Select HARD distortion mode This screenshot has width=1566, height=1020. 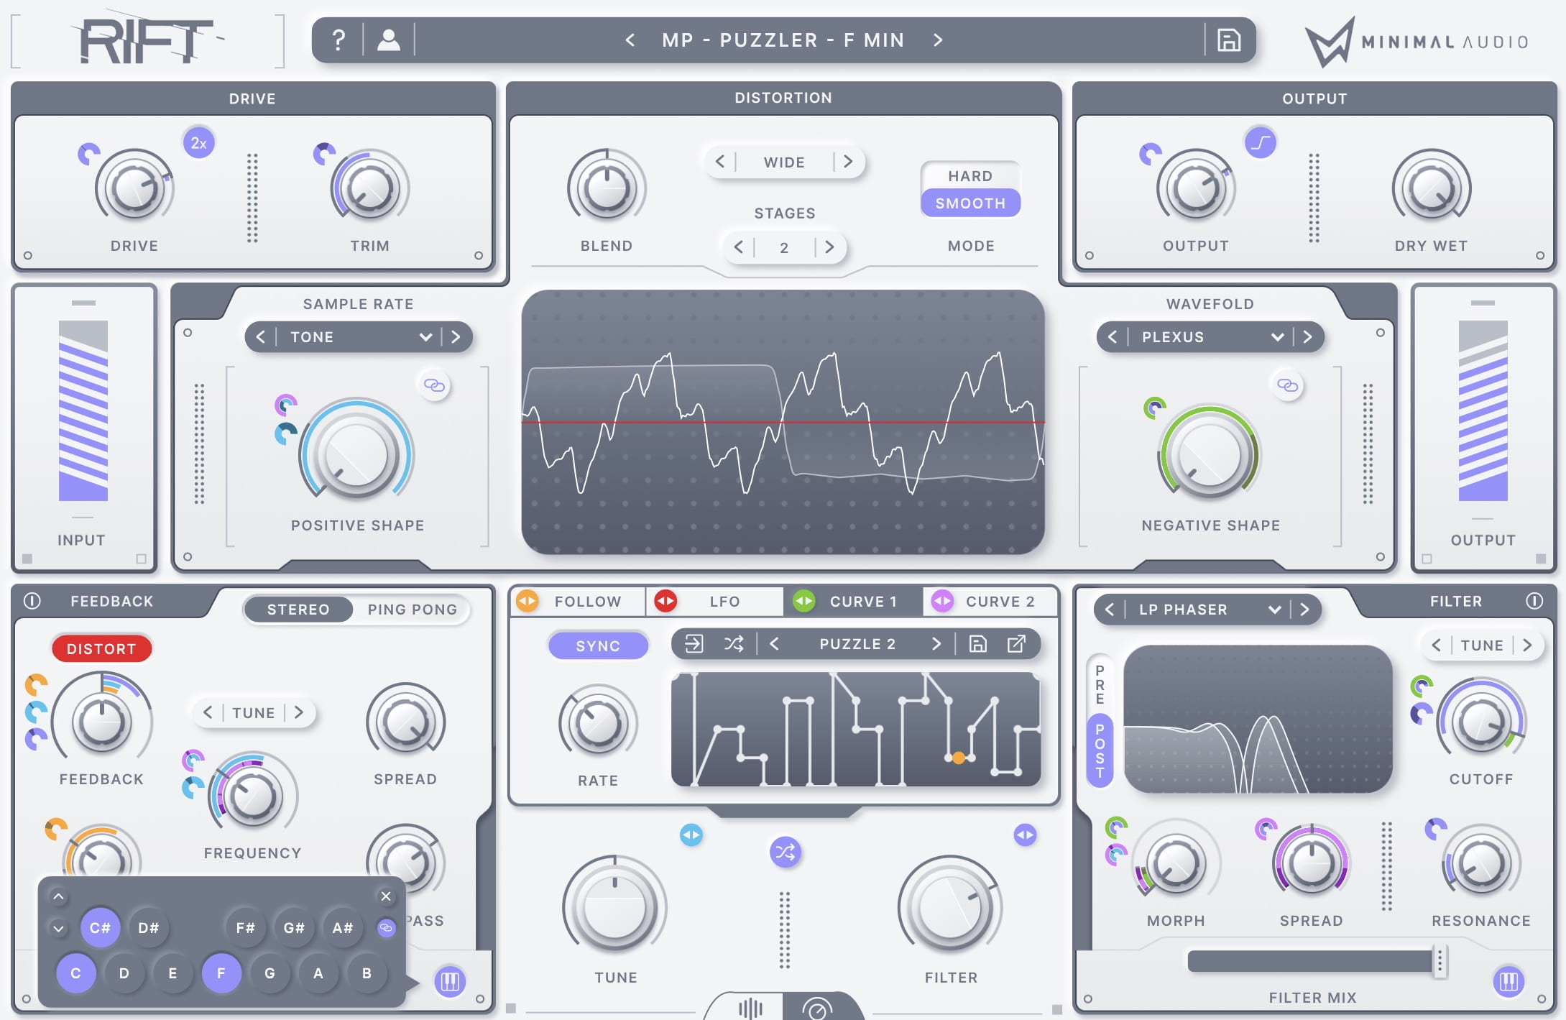click(x=970, y=176)
